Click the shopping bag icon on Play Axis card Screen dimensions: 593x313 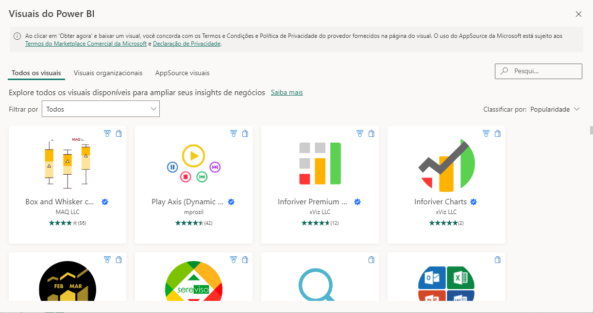click(x=245, y=133)
